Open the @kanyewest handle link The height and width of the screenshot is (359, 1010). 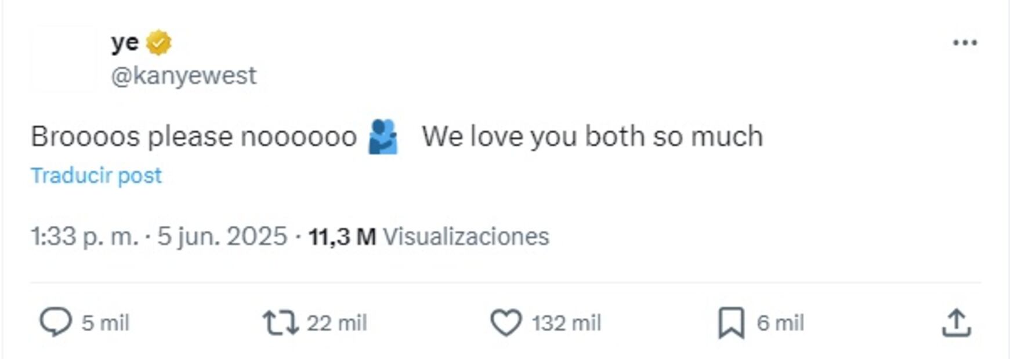pyautogui.click(x=183, y=76)
